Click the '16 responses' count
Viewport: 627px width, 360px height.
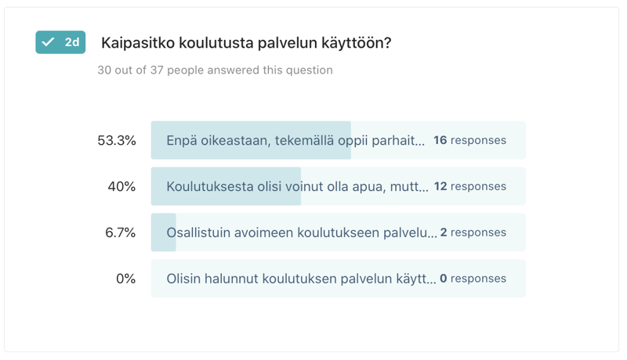pos(469,140)
